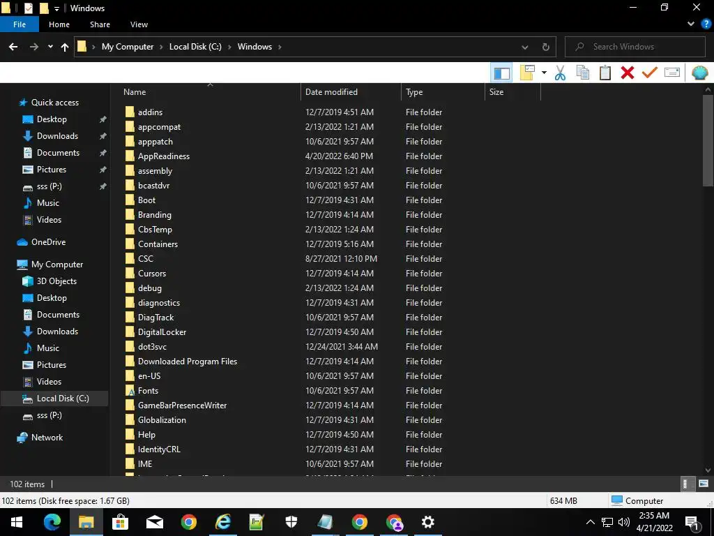Sort by the Size column header
714x536 pixels.
coord(512,92)
